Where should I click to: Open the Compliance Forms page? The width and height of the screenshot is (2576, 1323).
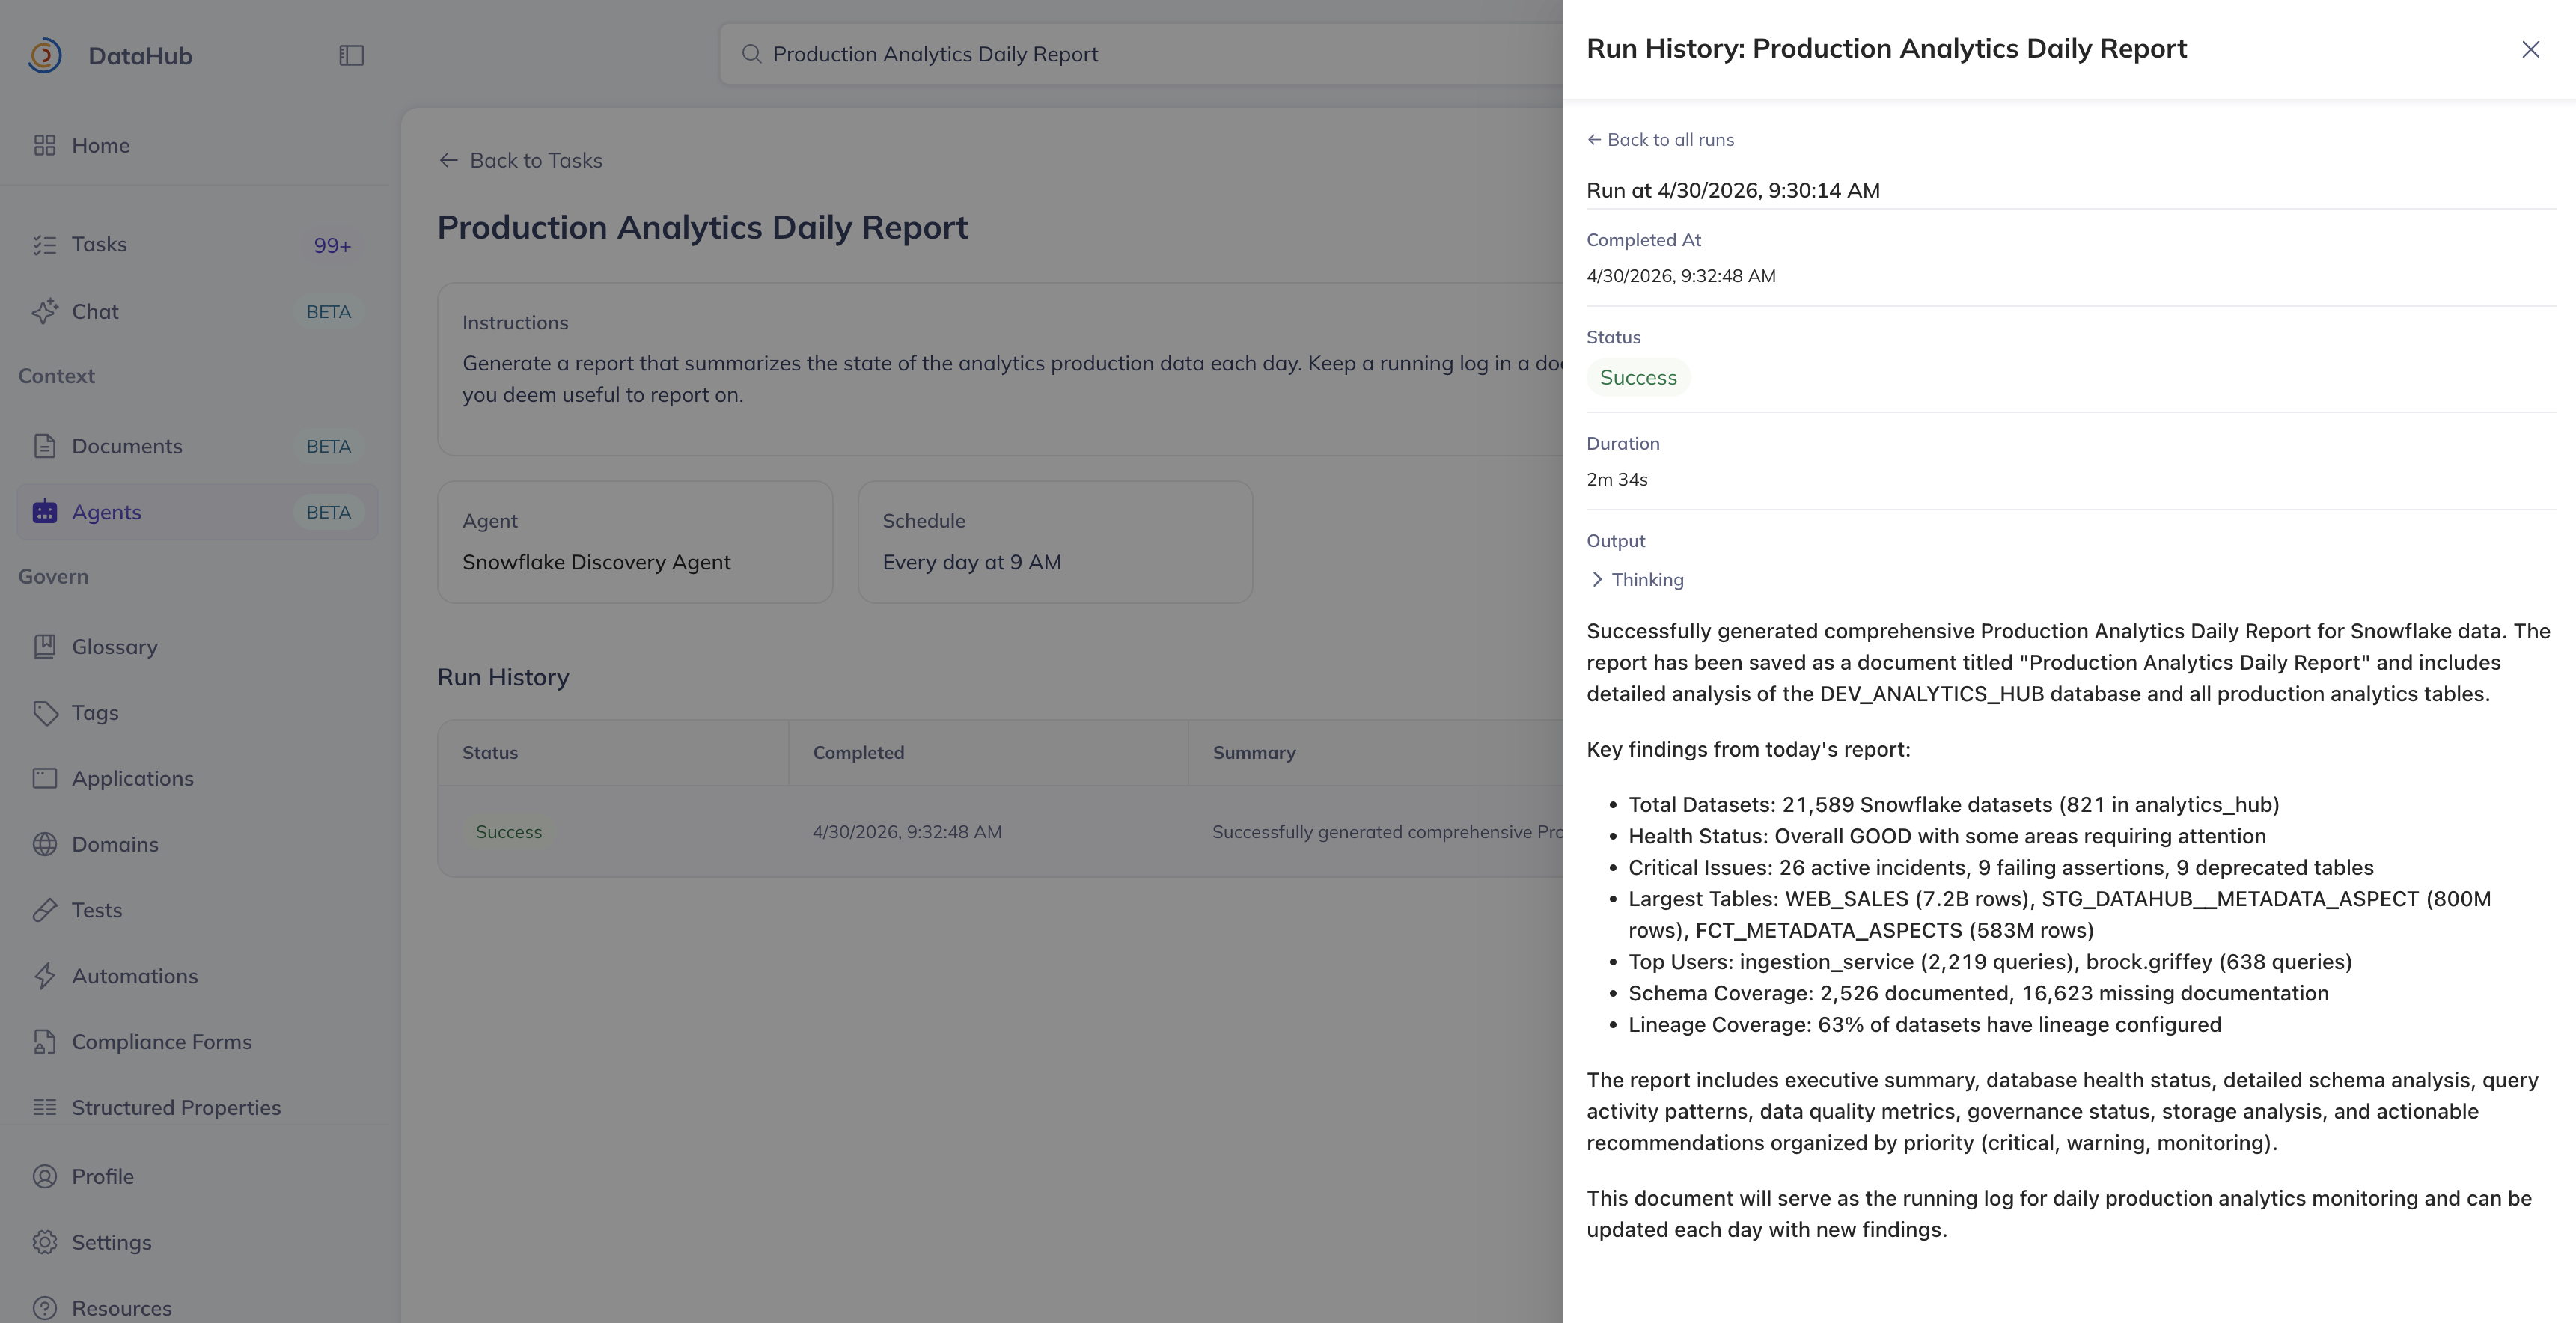(161, 1042)
